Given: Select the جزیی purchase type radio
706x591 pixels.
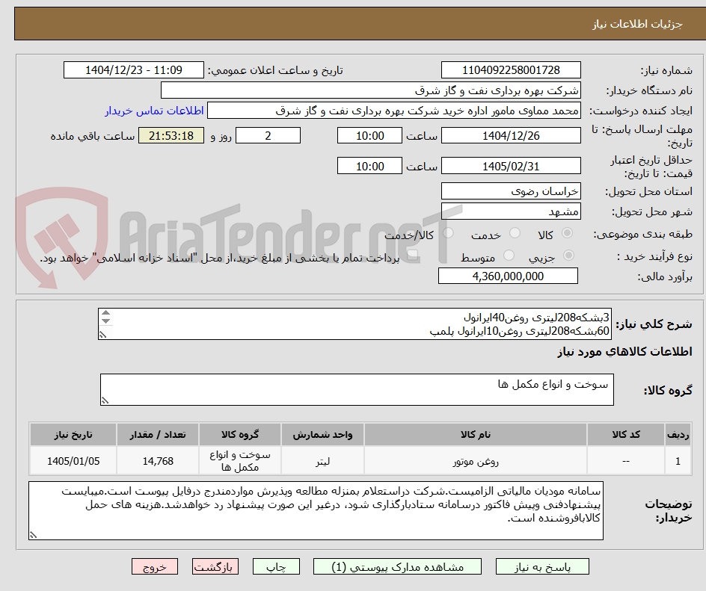Looking at the screenshot, I should [x=568, y=256].
